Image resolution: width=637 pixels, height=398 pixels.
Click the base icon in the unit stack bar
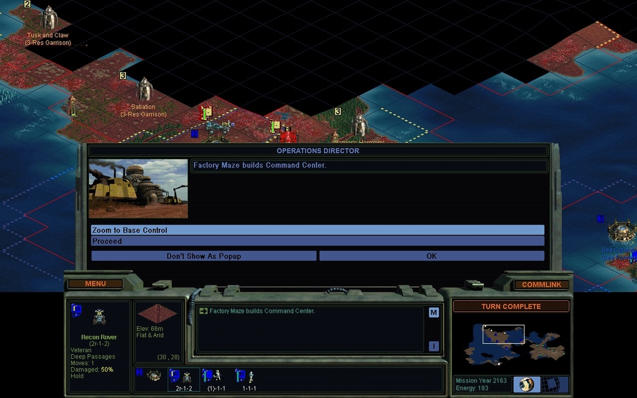tap(153, 376)
